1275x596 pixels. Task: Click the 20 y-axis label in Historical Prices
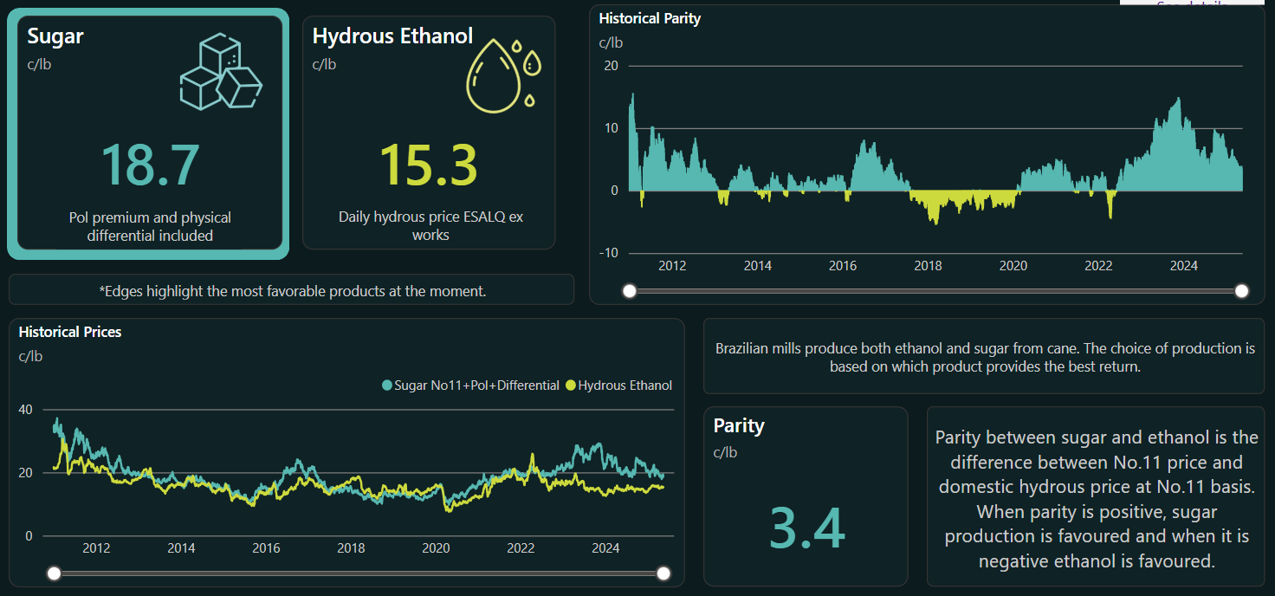tap(26, 473)
